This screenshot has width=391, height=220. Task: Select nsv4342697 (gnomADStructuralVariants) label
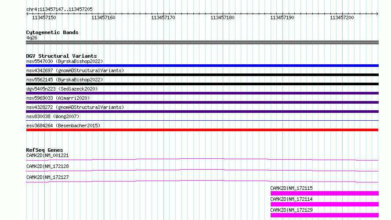point(75,70)
